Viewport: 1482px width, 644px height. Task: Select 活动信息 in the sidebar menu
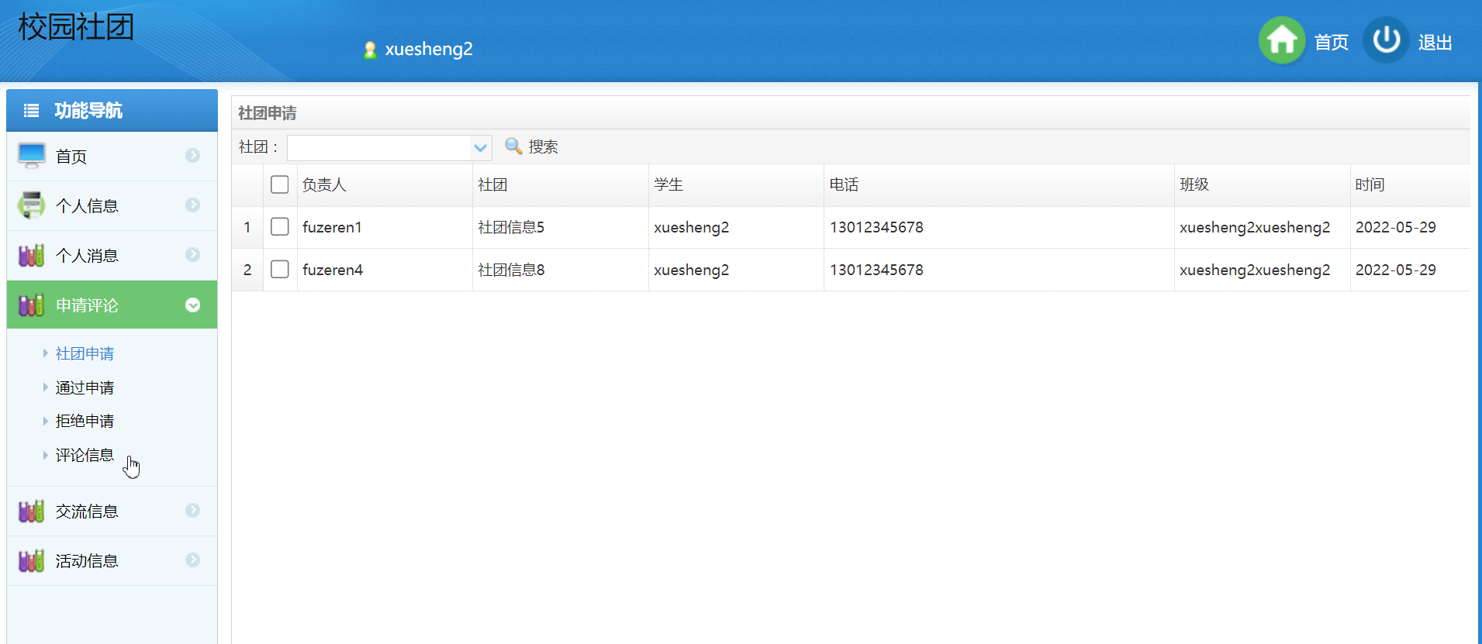[112, 560]
